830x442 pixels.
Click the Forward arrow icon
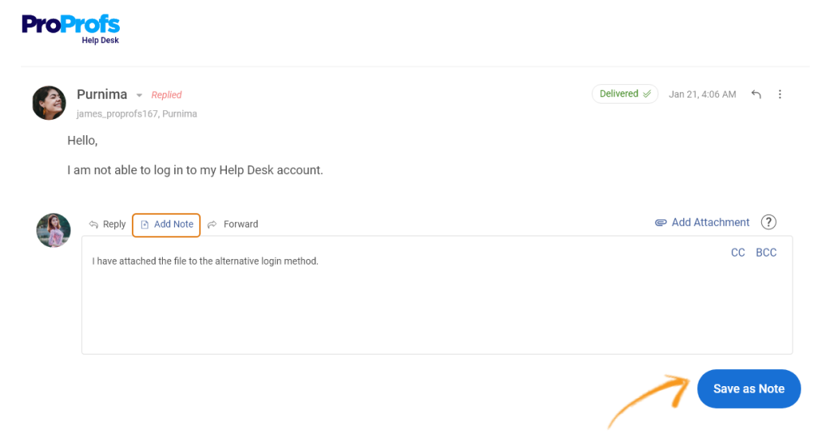point(212,225)
